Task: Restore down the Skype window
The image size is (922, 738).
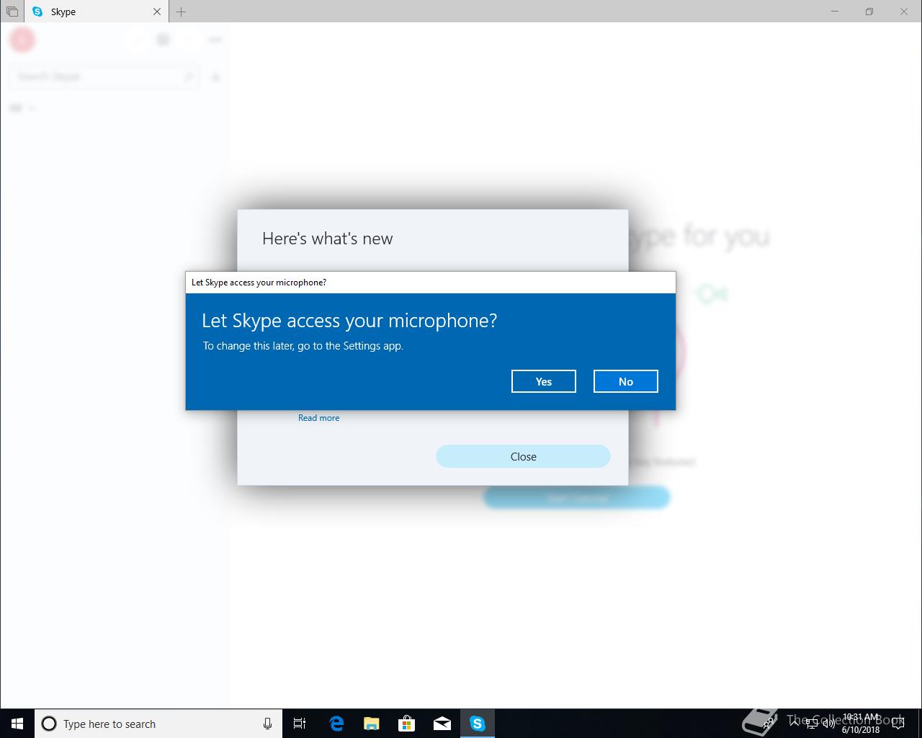Action: click(869, 12)
